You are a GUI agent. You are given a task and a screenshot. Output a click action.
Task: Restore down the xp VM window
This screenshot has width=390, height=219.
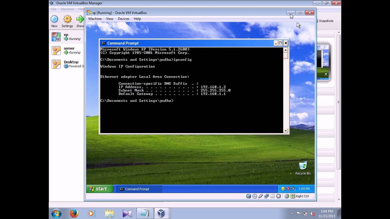click(x=300, y=13)
